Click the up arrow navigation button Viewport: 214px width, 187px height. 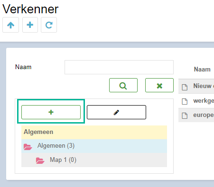[10, 25]
